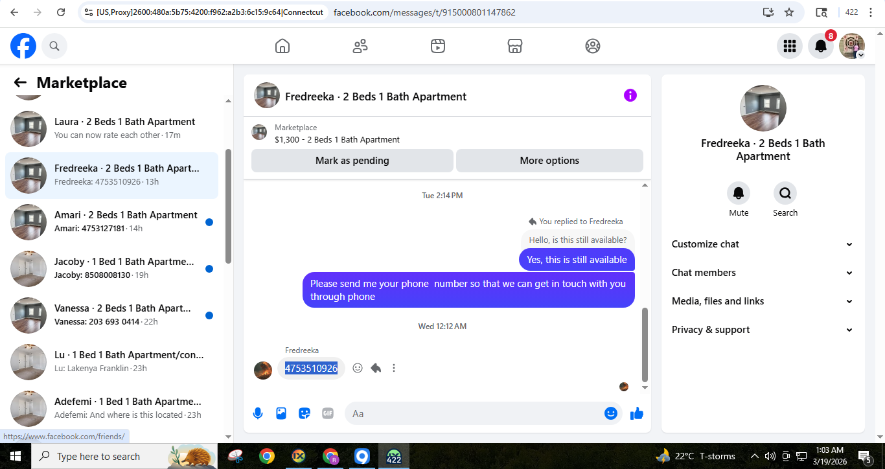
Task: Bookmark this page with the star icon
Action: click(x=789, y=12)
